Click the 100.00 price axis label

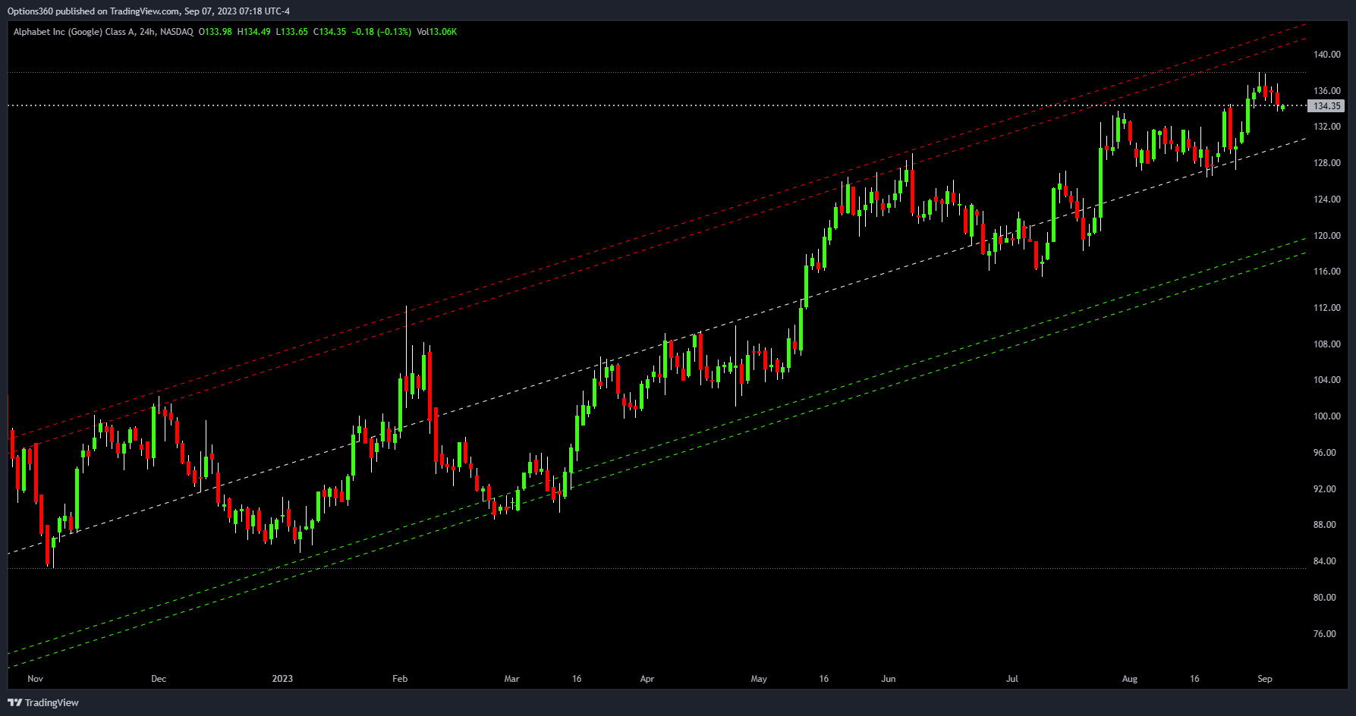click(1327, 416)
